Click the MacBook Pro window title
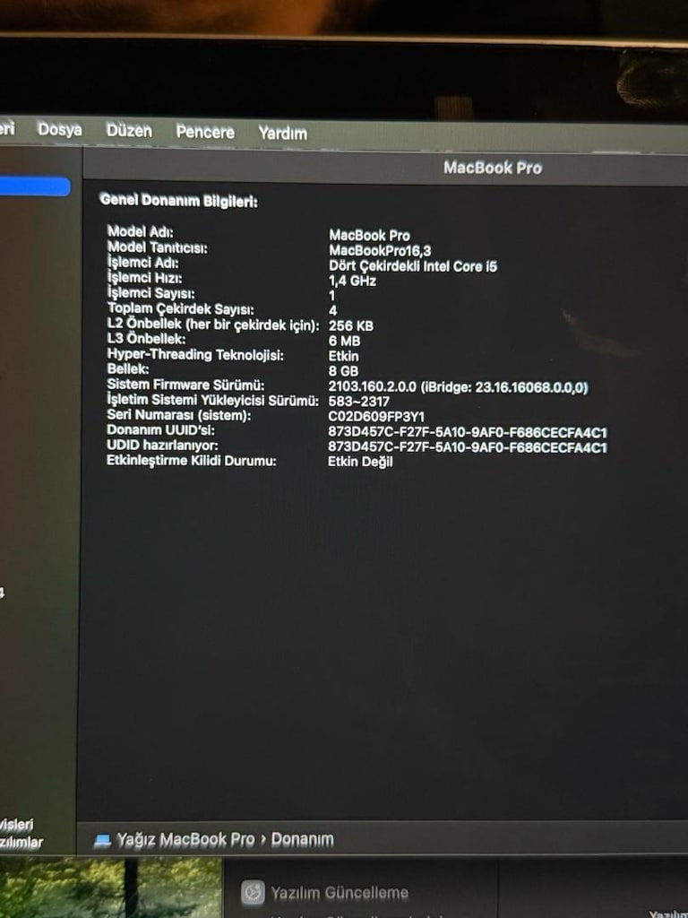Viewport: 688px width, 918px height. coord(493,168)
